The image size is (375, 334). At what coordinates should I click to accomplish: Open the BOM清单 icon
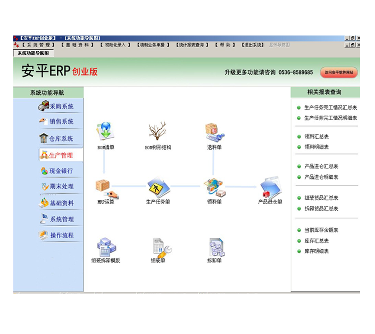pyautogui.click(x=105, y=131)
